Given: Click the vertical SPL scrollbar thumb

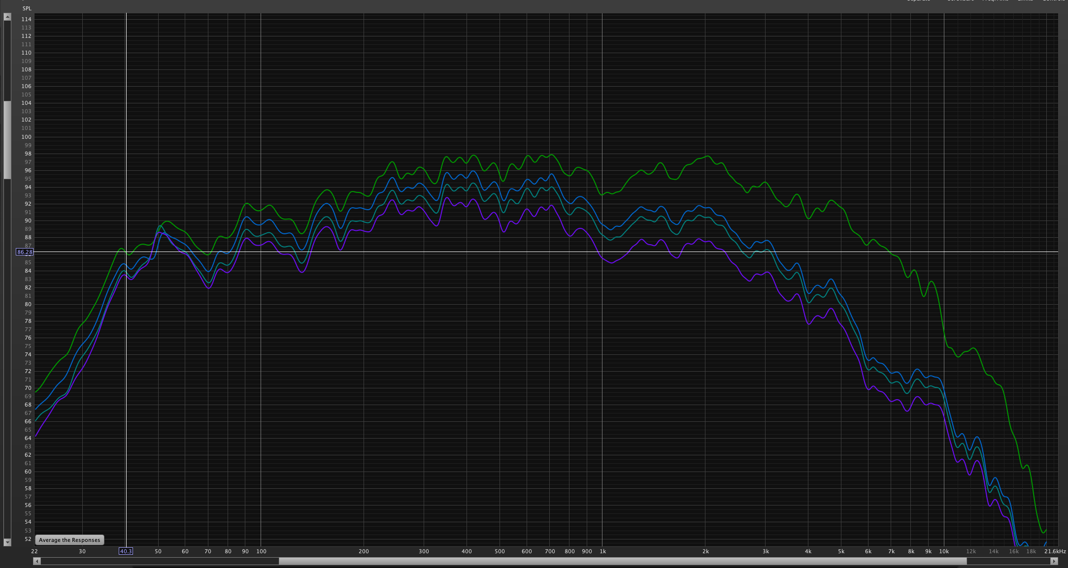Looking at the screenshot, I should click(x=7, y=140).
